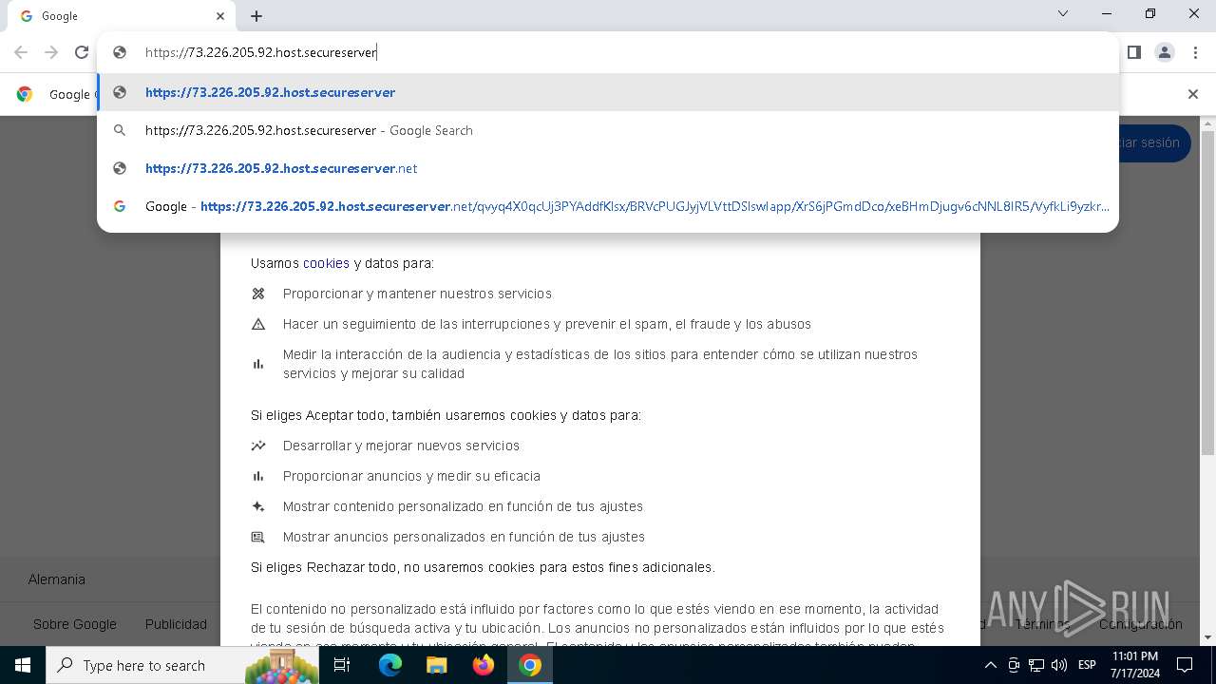Open the side panel icon

click(x=1133, y=52)
